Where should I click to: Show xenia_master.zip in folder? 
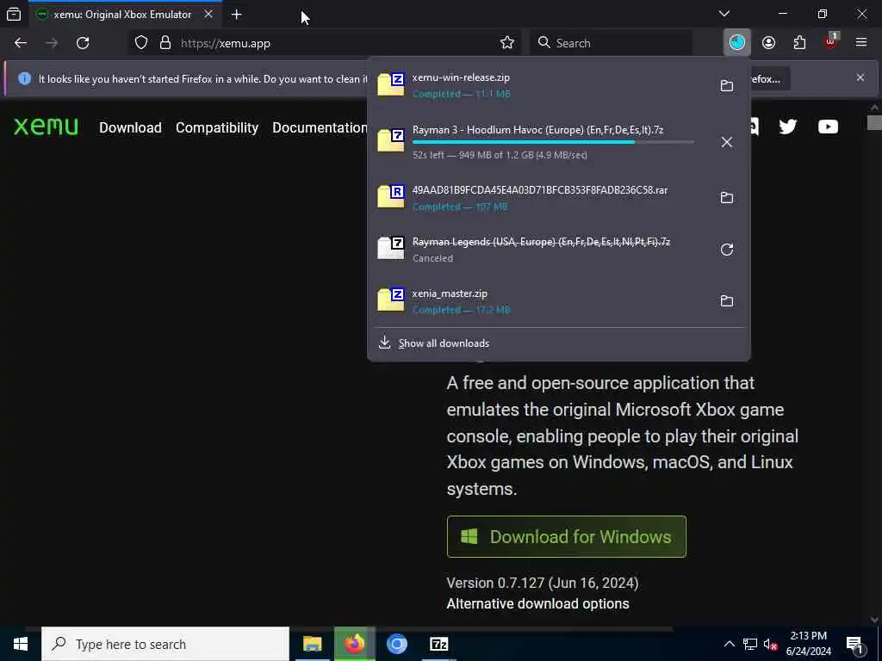(x=727, y=301)
